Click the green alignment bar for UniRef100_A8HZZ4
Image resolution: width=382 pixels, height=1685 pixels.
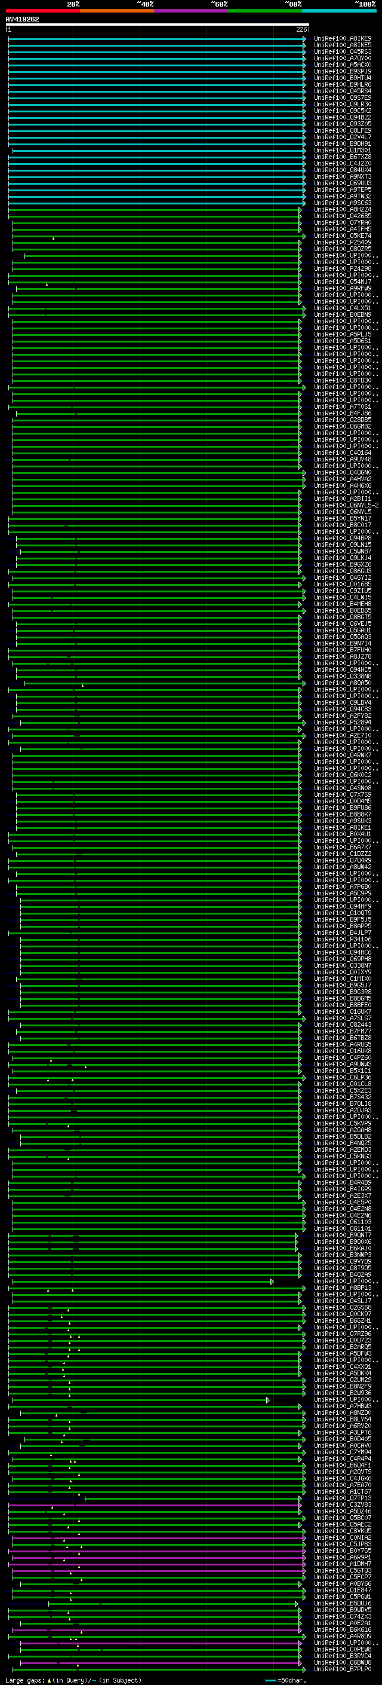pyautogui.click(x=155, y=209)
